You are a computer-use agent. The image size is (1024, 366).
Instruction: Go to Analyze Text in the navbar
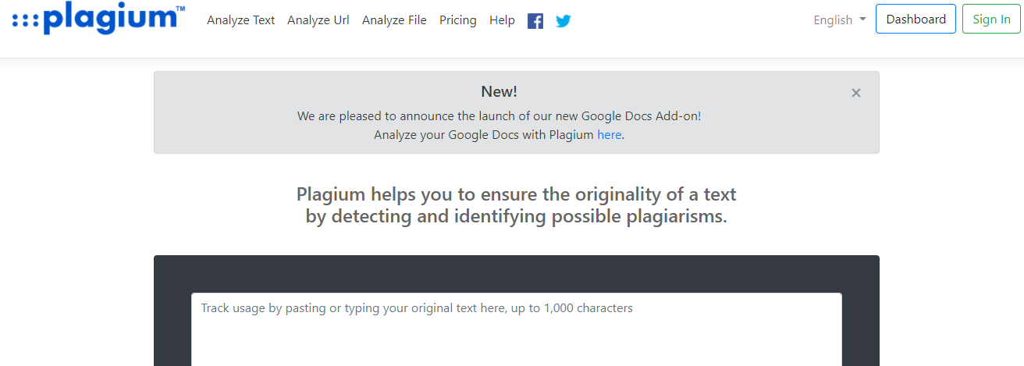[x=241, y=20]
